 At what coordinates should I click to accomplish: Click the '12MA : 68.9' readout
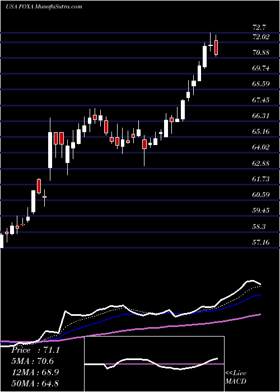pyautogui.click(x=35, y=372)
